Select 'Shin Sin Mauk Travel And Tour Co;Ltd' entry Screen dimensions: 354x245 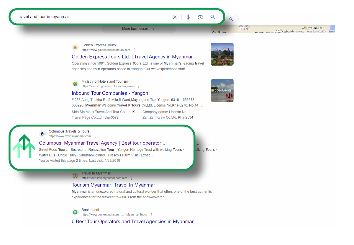(x=105, y=112)
